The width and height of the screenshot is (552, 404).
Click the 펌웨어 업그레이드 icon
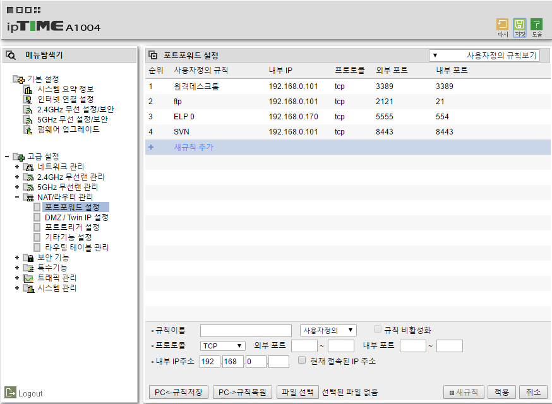pyautogui.click(x=28, y=130)
